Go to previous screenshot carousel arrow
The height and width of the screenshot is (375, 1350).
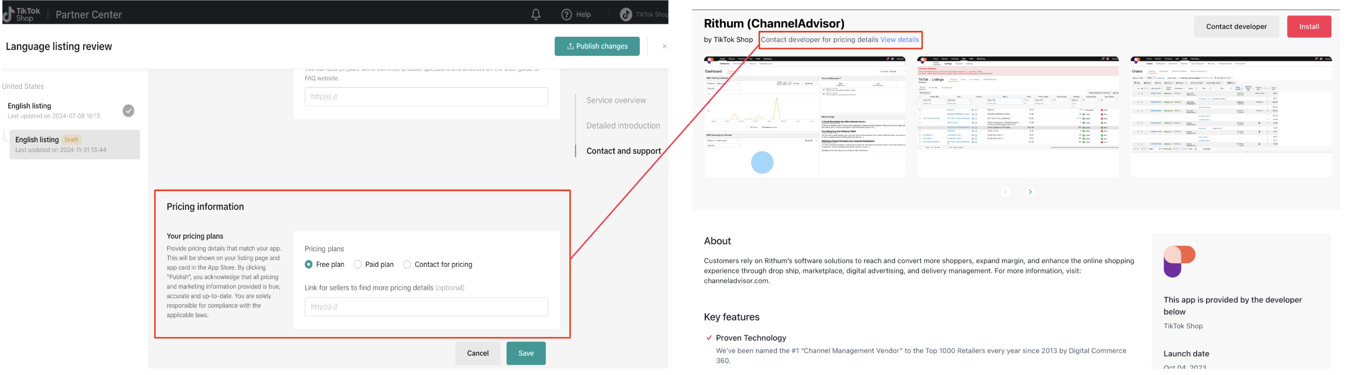point(1006,192)
